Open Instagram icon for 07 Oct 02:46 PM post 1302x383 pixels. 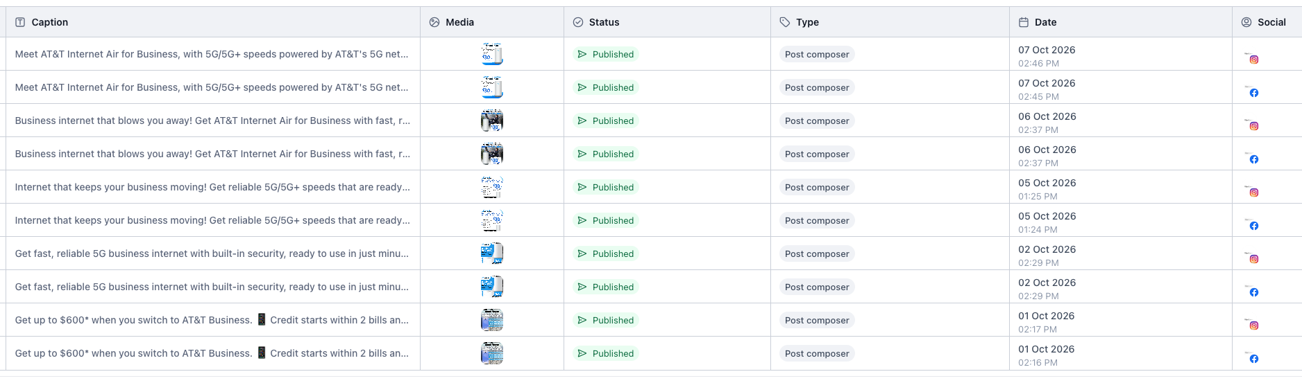[x=1254, y=60]
